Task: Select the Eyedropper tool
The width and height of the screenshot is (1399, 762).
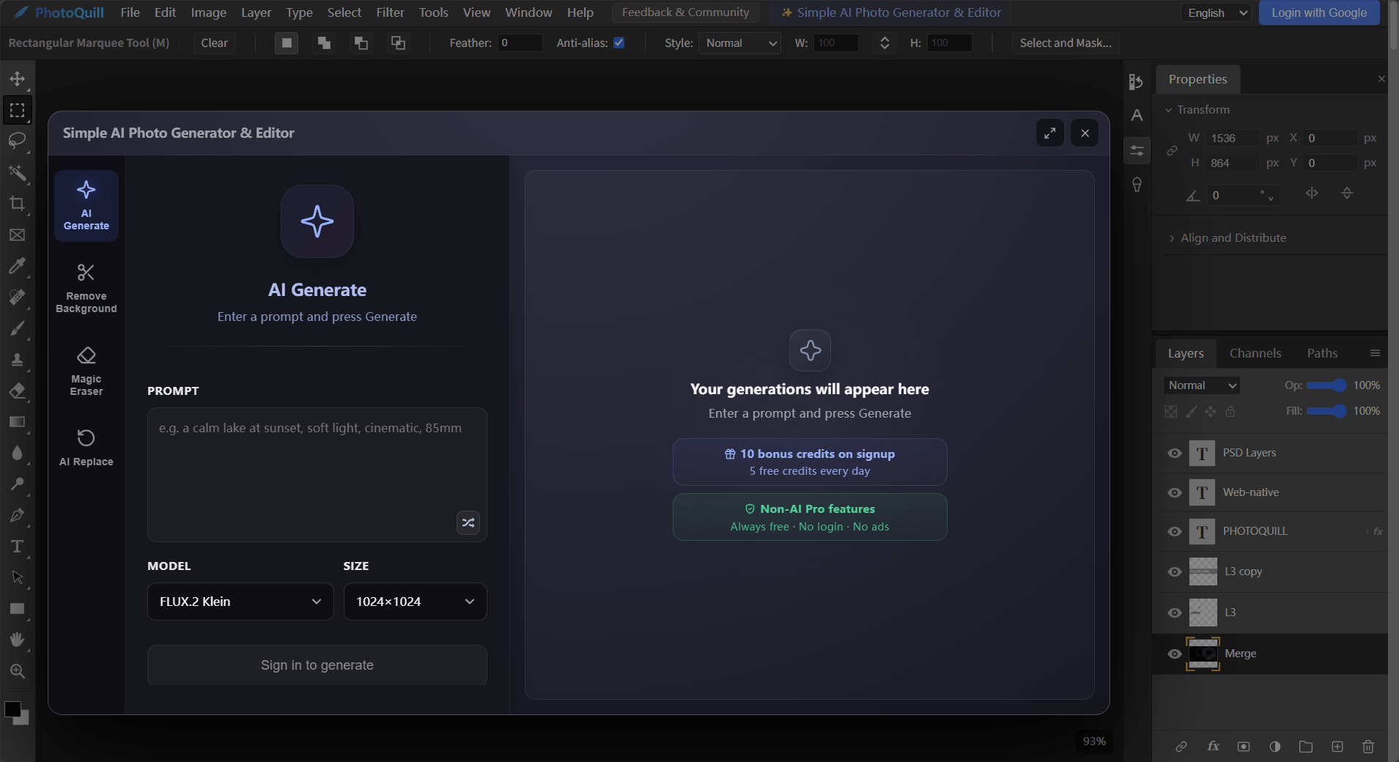Action: point(17,266)
